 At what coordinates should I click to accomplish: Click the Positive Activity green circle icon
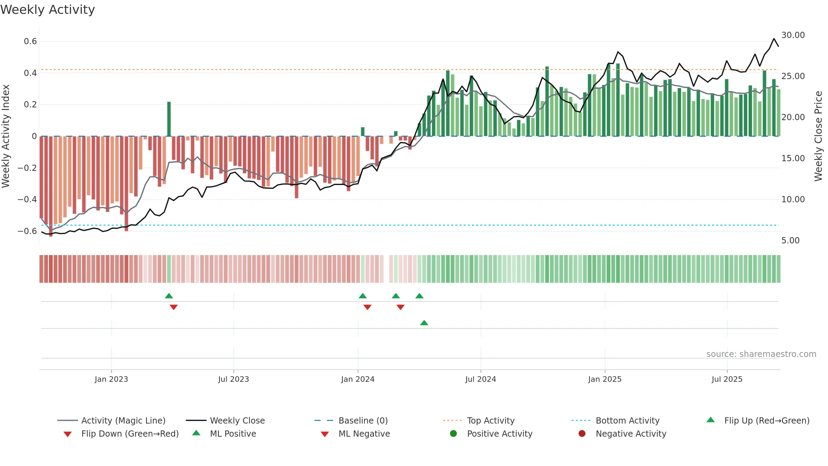(453, 434)
